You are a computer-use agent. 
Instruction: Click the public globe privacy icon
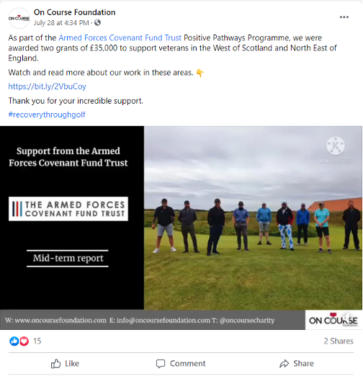tap(97, 22)
